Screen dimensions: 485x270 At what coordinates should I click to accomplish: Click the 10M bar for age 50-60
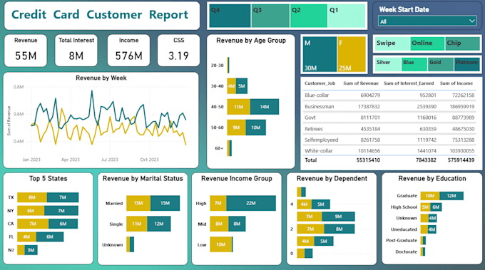click(256, 128)
